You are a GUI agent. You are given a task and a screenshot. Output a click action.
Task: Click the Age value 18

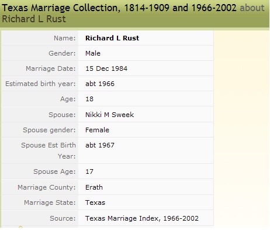[89, 99]
